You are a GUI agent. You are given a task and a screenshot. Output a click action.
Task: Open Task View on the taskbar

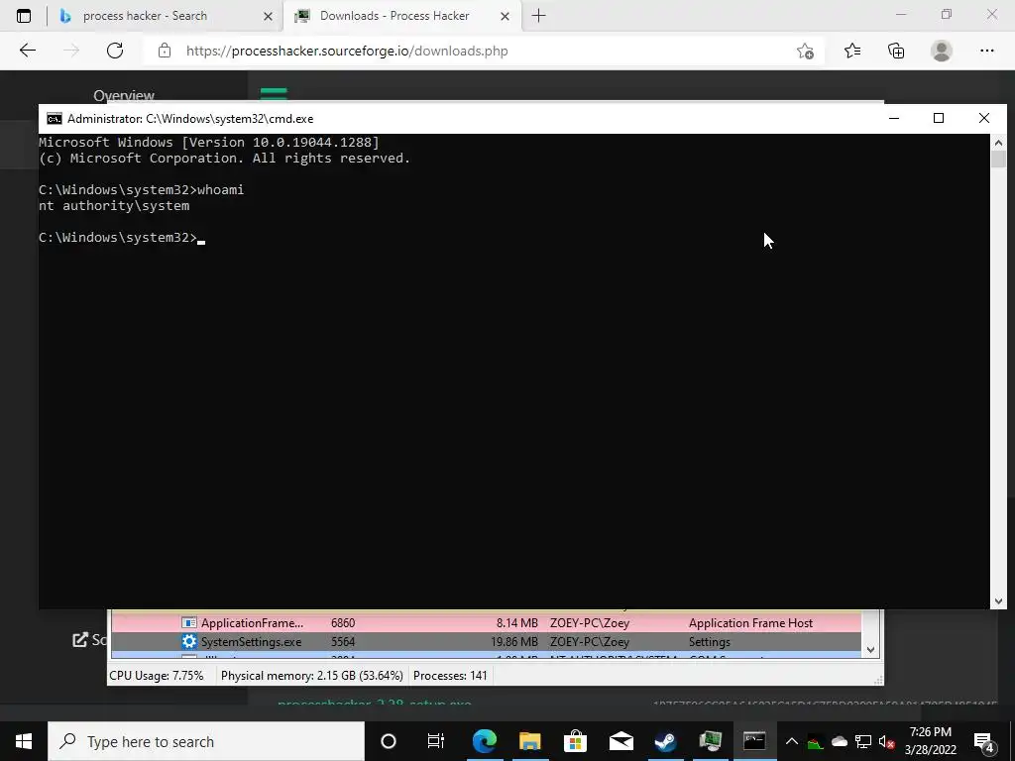click(436, 741)
